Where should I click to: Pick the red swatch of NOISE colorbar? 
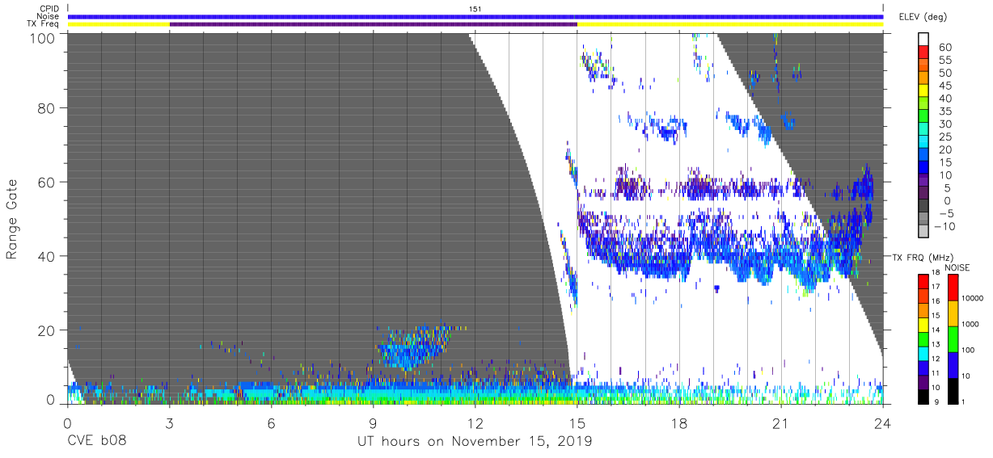point(953,288)
